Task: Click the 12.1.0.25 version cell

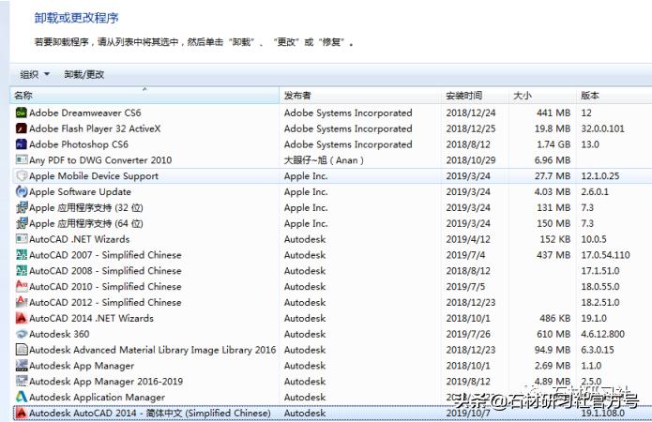Action: [x=600, y=176]
